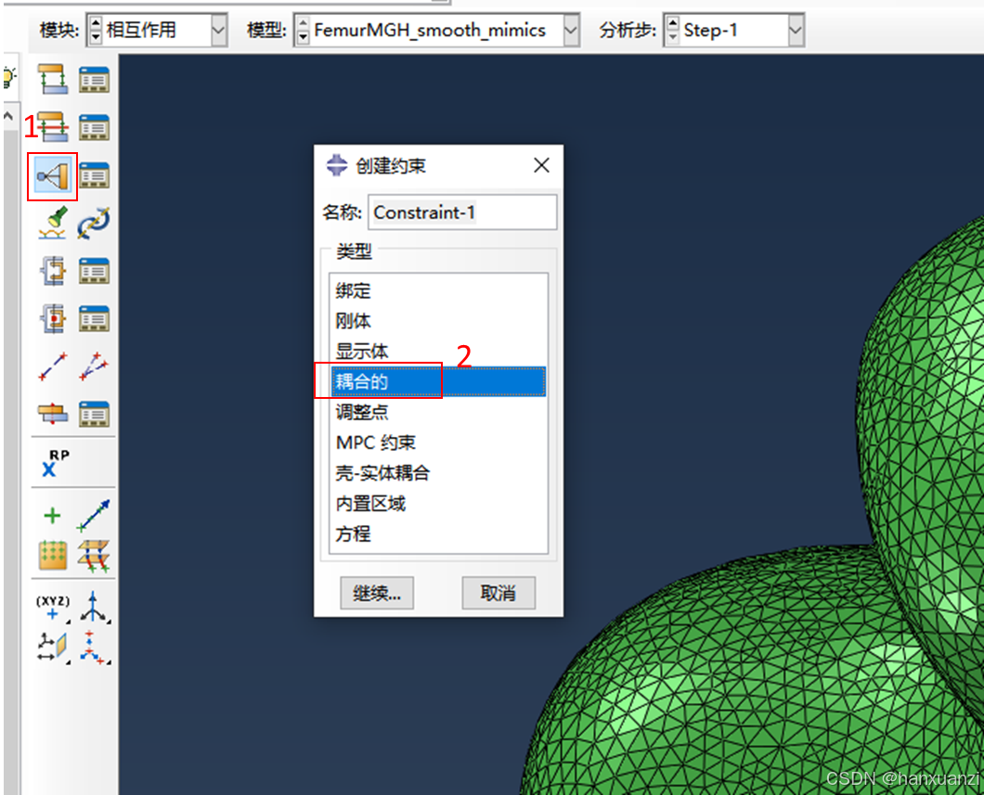Select the green plus attachment point tool

click(x=53, y=516)
